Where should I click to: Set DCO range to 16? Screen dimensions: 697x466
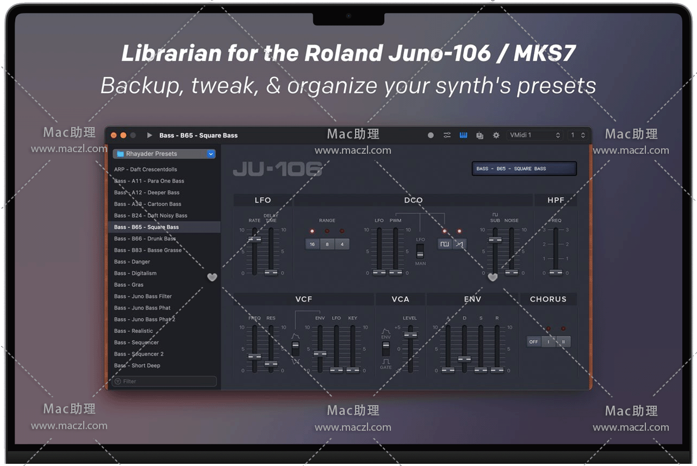click(x=312, y=244)
